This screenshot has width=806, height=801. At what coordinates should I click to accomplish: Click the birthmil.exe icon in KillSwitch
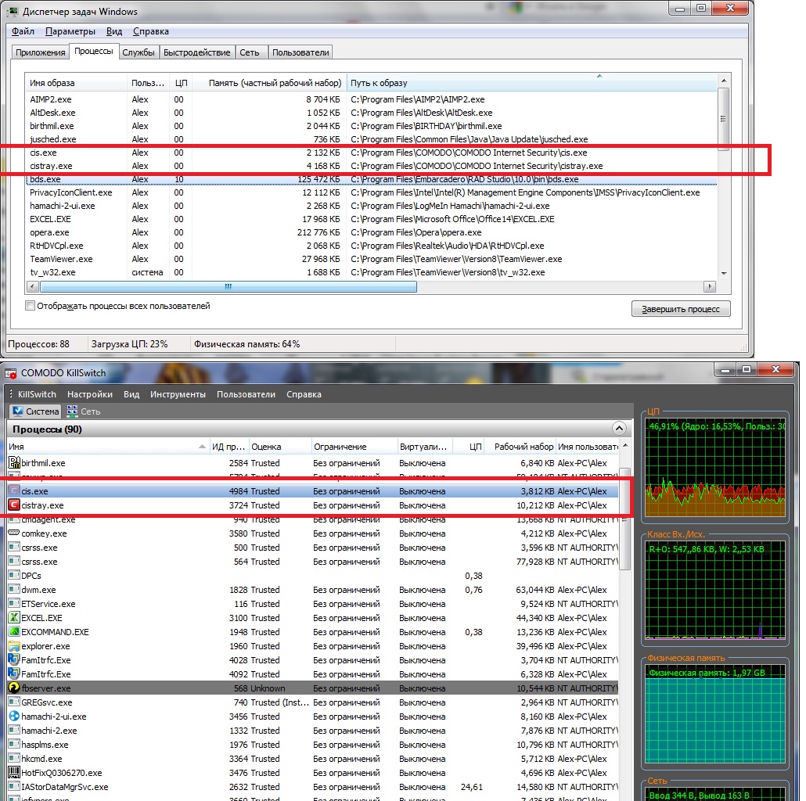pos(14,463)
